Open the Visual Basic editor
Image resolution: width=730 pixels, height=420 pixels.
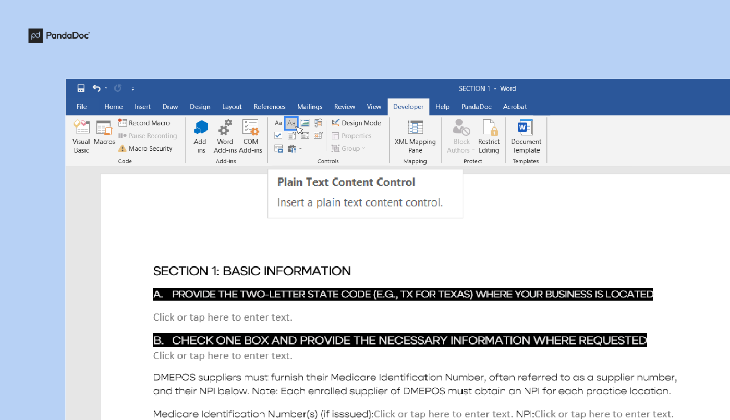tap(81, 136)
